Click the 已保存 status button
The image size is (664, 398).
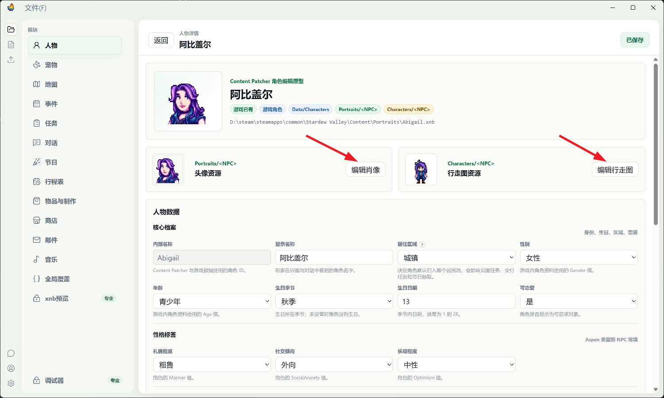(x=635, y=40)
